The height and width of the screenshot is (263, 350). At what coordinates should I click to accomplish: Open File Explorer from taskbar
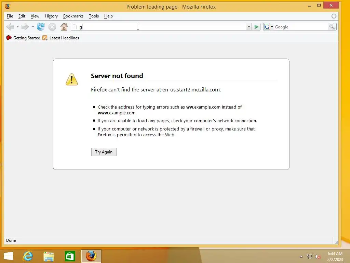point(49,256)
